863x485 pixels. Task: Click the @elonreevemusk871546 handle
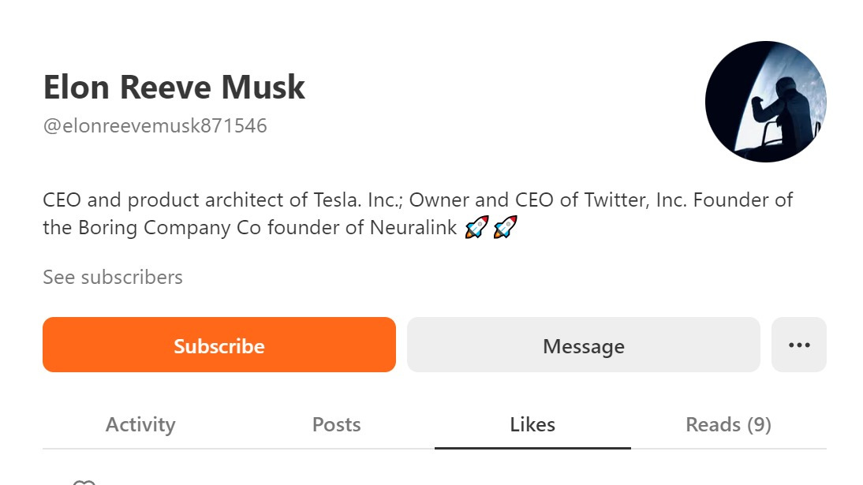coord(155,125)
